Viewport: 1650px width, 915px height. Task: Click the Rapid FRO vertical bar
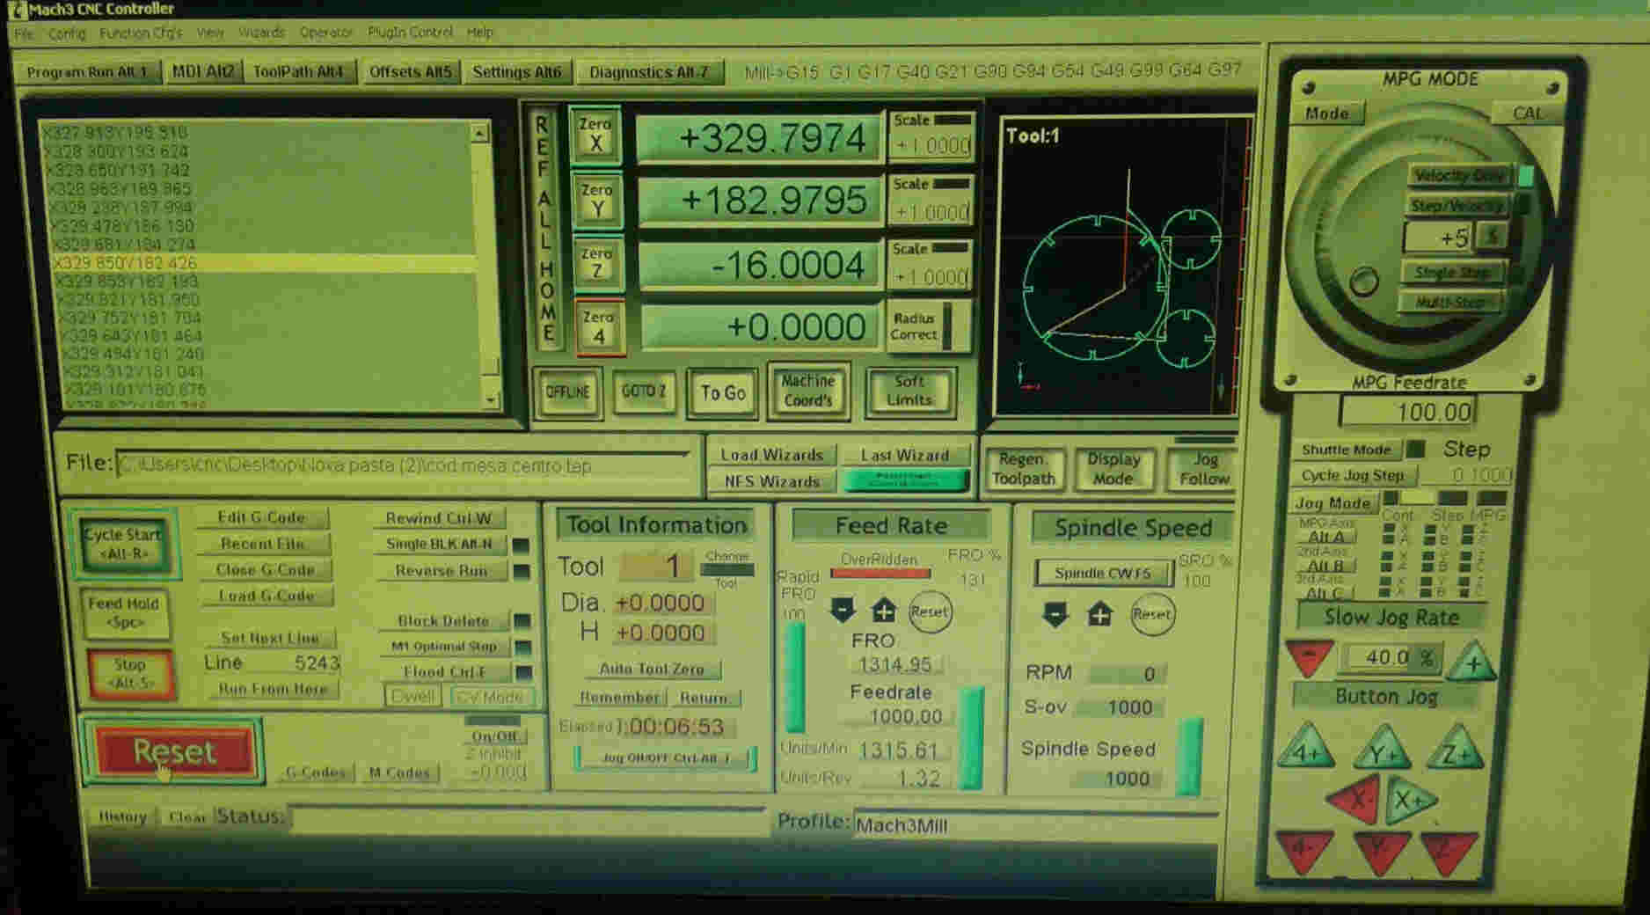pyautogui.click(x=795, y=677)
